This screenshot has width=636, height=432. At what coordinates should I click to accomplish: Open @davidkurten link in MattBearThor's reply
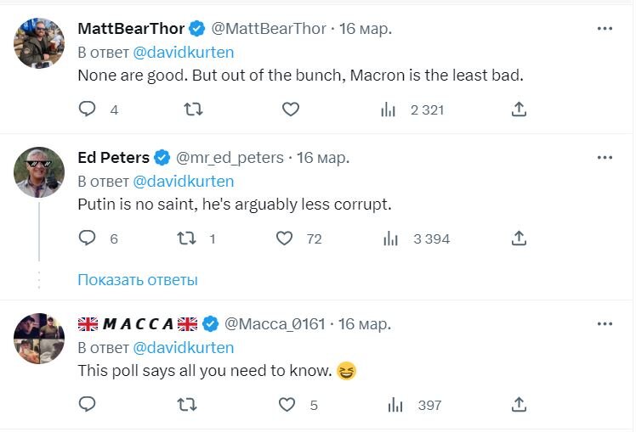[x=183, y=52]
